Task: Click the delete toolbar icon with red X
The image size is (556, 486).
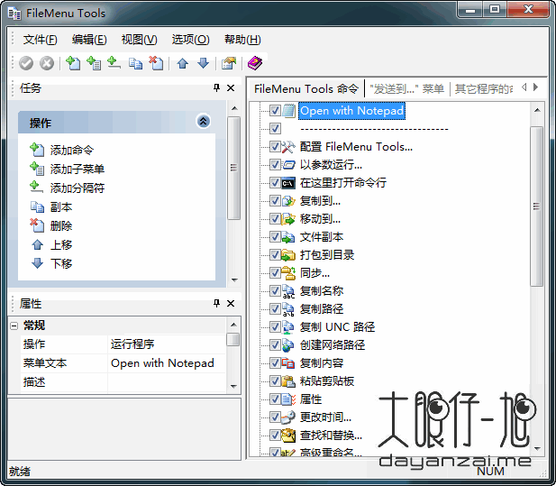Action: coord(156,63)
